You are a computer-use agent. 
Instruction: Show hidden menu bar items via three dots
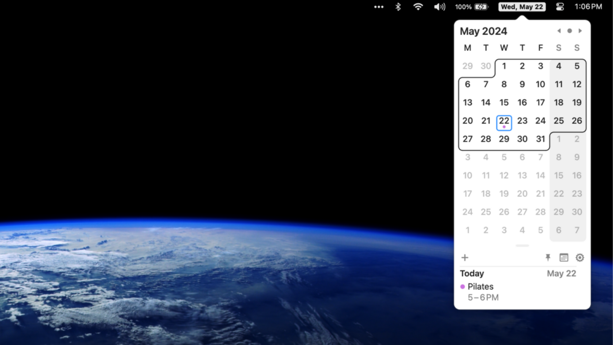click(379, 7)
